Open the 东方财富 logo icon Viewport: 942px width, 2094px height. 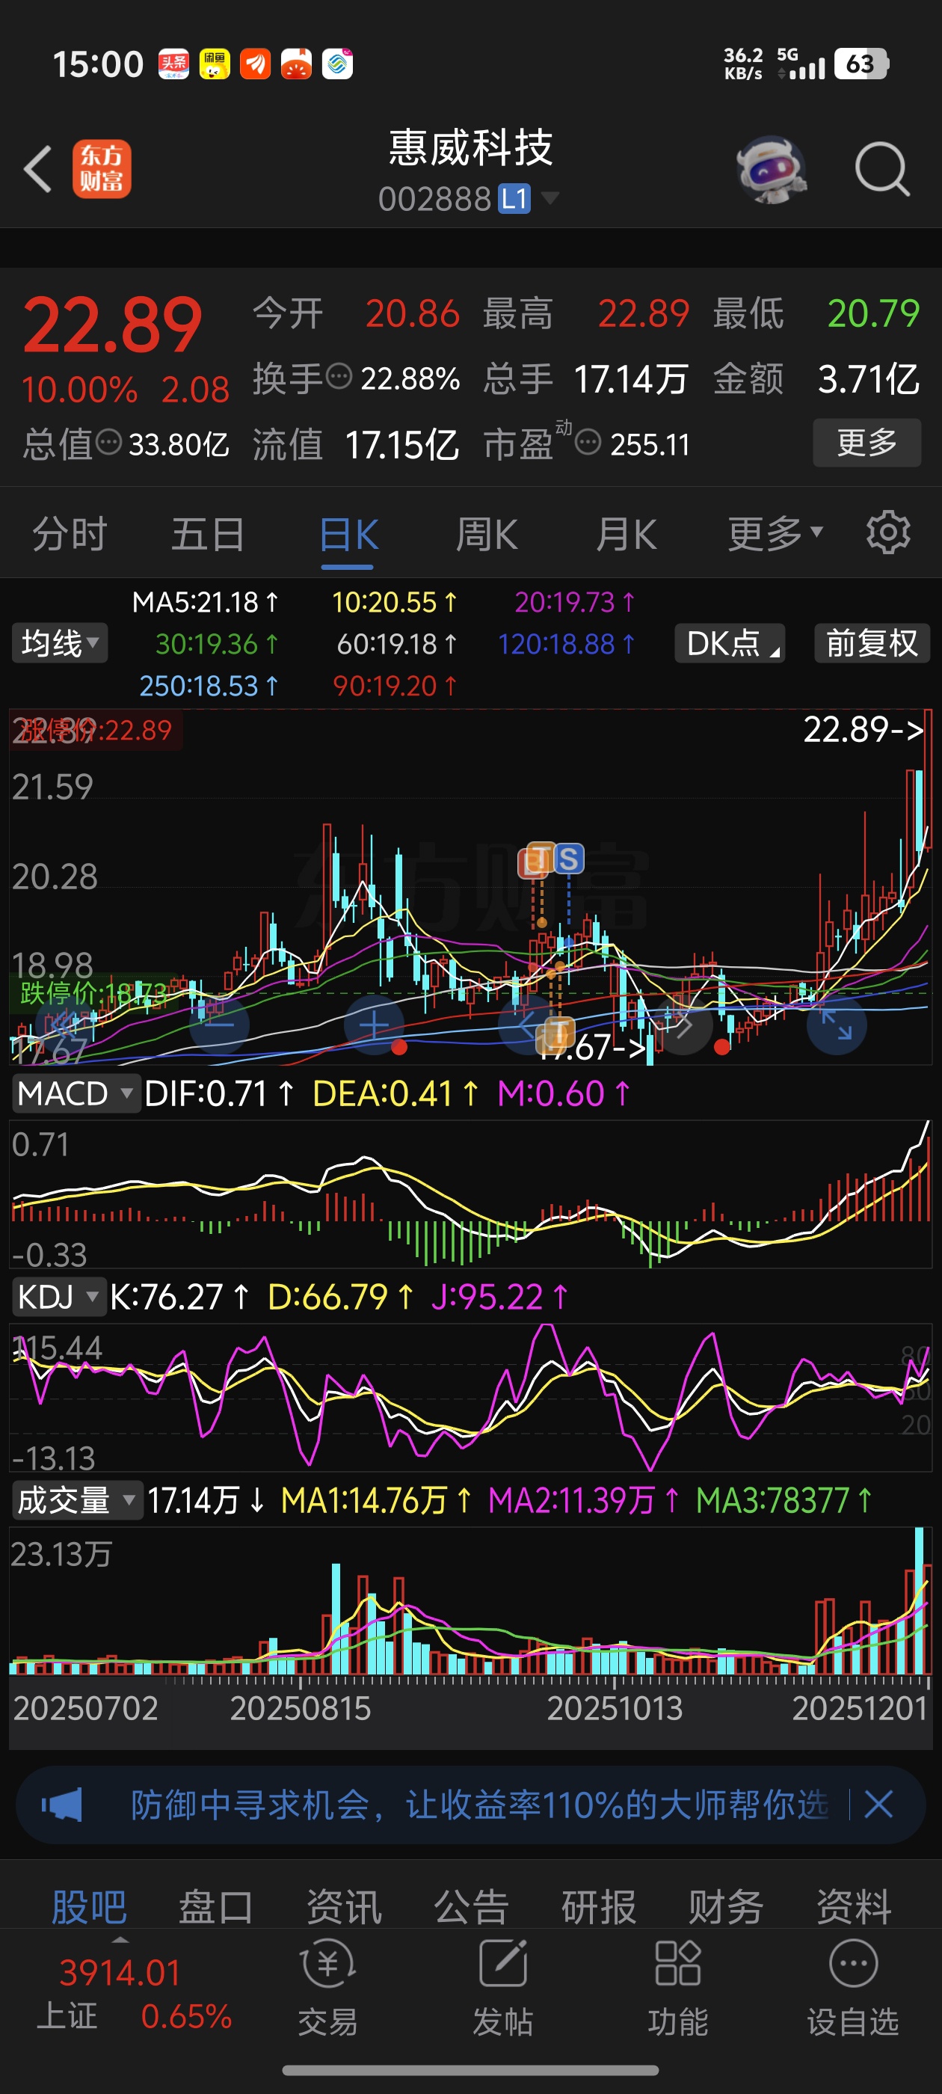click(102, 169)
